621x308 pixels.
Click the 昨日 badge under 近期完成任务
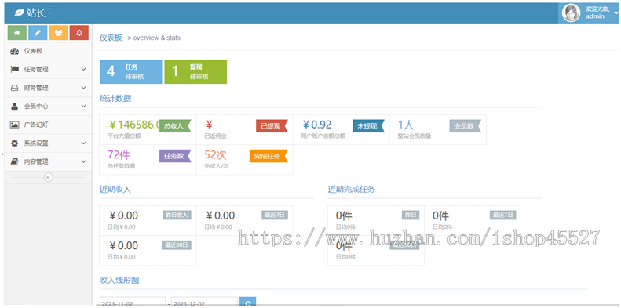coord(411,215)
